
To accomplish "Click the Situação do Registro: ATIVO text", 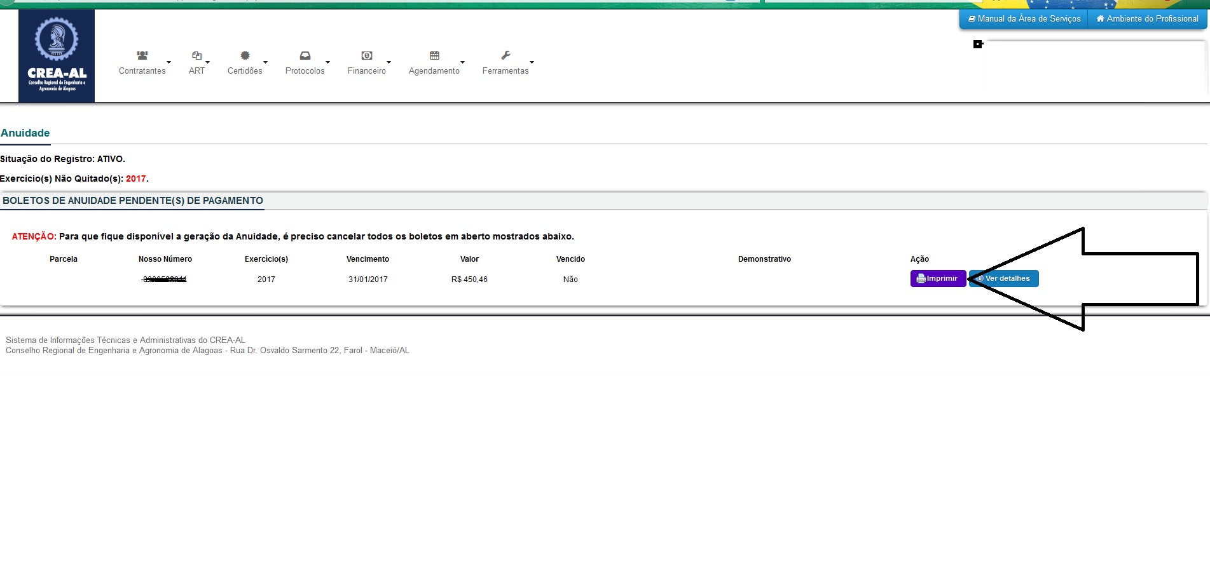I will (62, 159).
